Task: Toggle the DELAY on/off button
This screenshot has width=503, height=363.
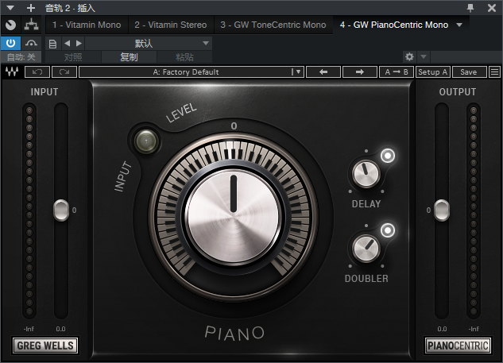Action: 388,156
